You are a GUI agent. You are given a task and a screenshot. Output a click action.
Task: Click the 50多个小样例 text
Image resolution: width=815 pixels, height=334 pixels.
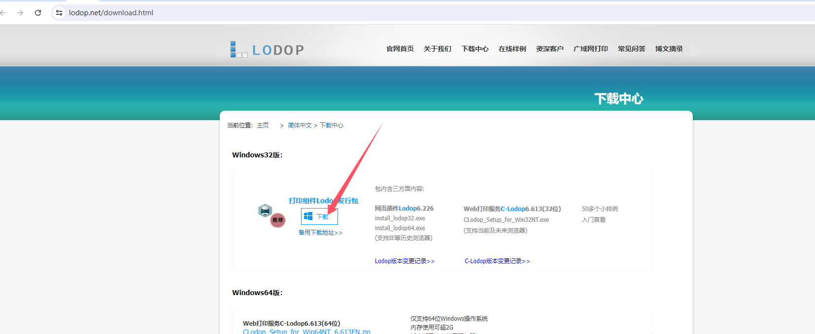600,209
